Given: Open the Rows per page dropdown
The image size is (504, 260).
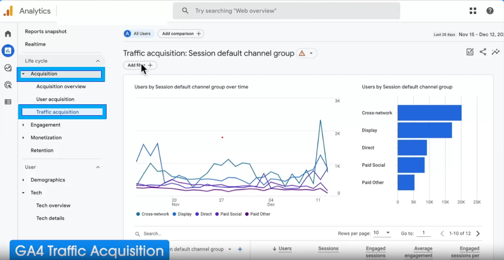Looking at the screenshot, I should pyautogui.click(x=382, y=233).
